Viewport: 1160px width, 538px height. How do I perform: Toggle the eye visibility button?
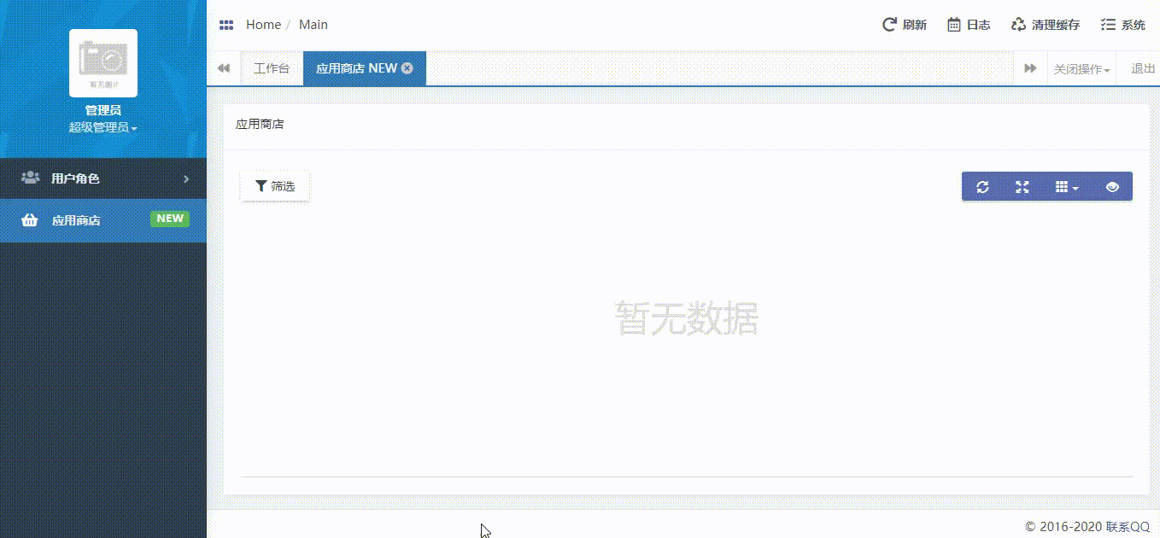[x=1112, y=187]
